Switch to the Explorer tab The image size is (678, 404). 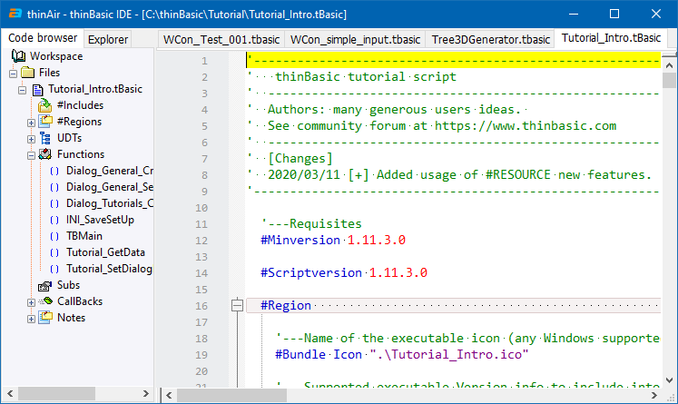107,39
